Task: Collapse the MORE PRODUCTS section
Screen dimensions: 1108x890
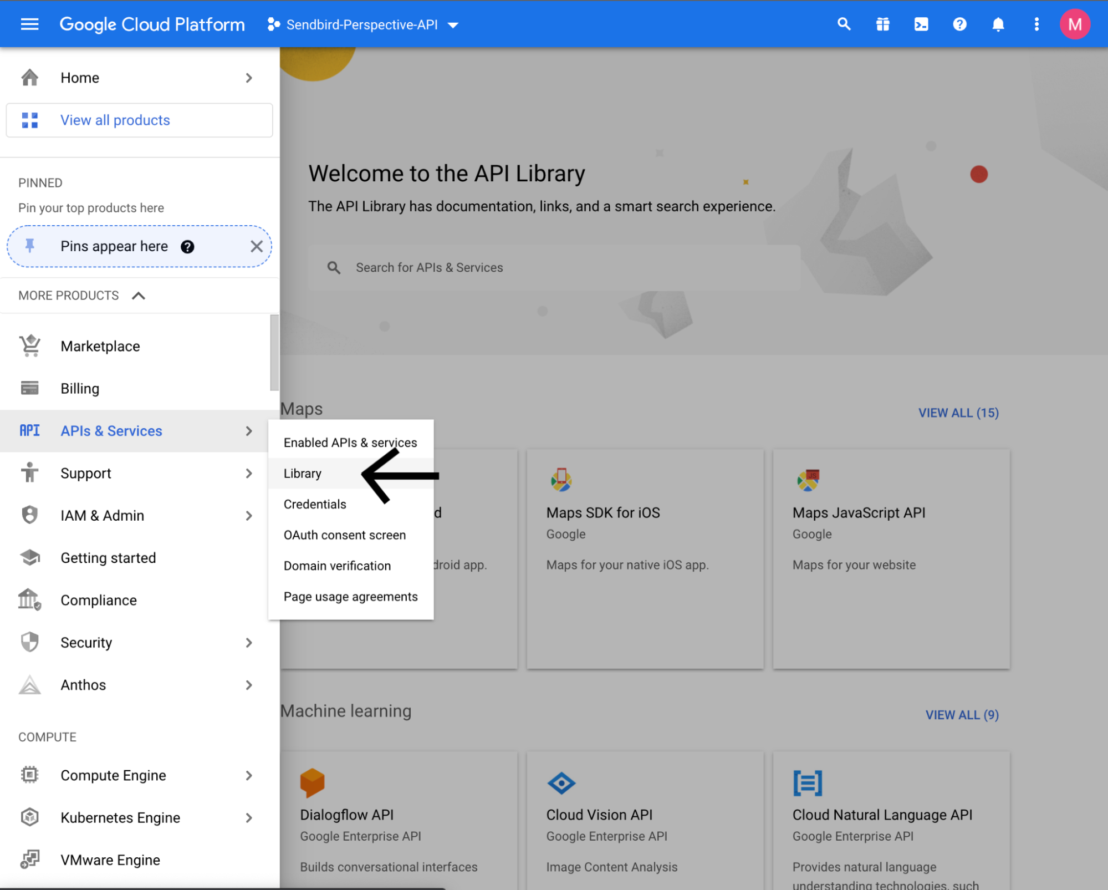Action: (139, 296)
